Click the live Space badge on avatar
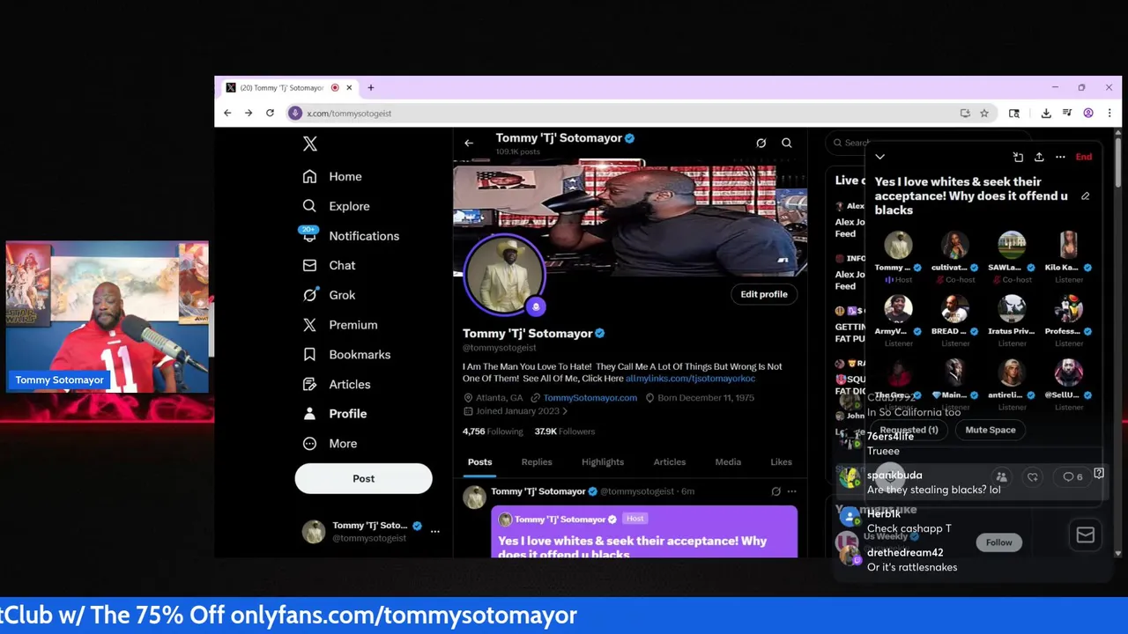The height and width of the screenshot is (634, 1128). [x=536, y=306]
